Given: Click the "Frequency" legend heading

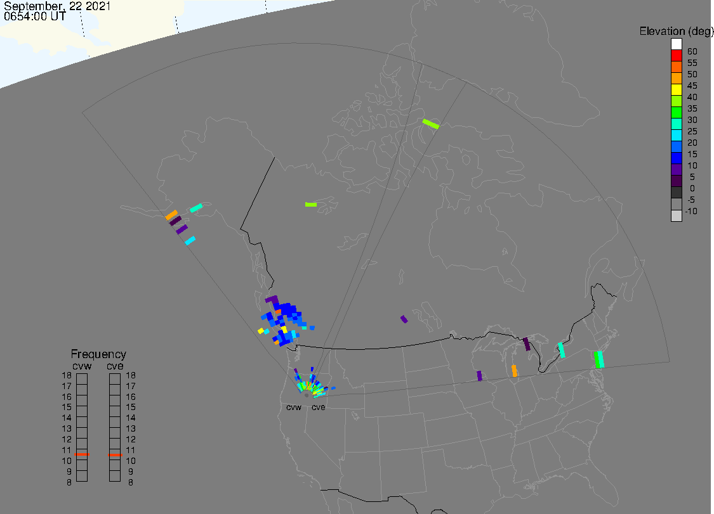Looking at the screenshot, I should pyautogui.click(x=98, y=354).
